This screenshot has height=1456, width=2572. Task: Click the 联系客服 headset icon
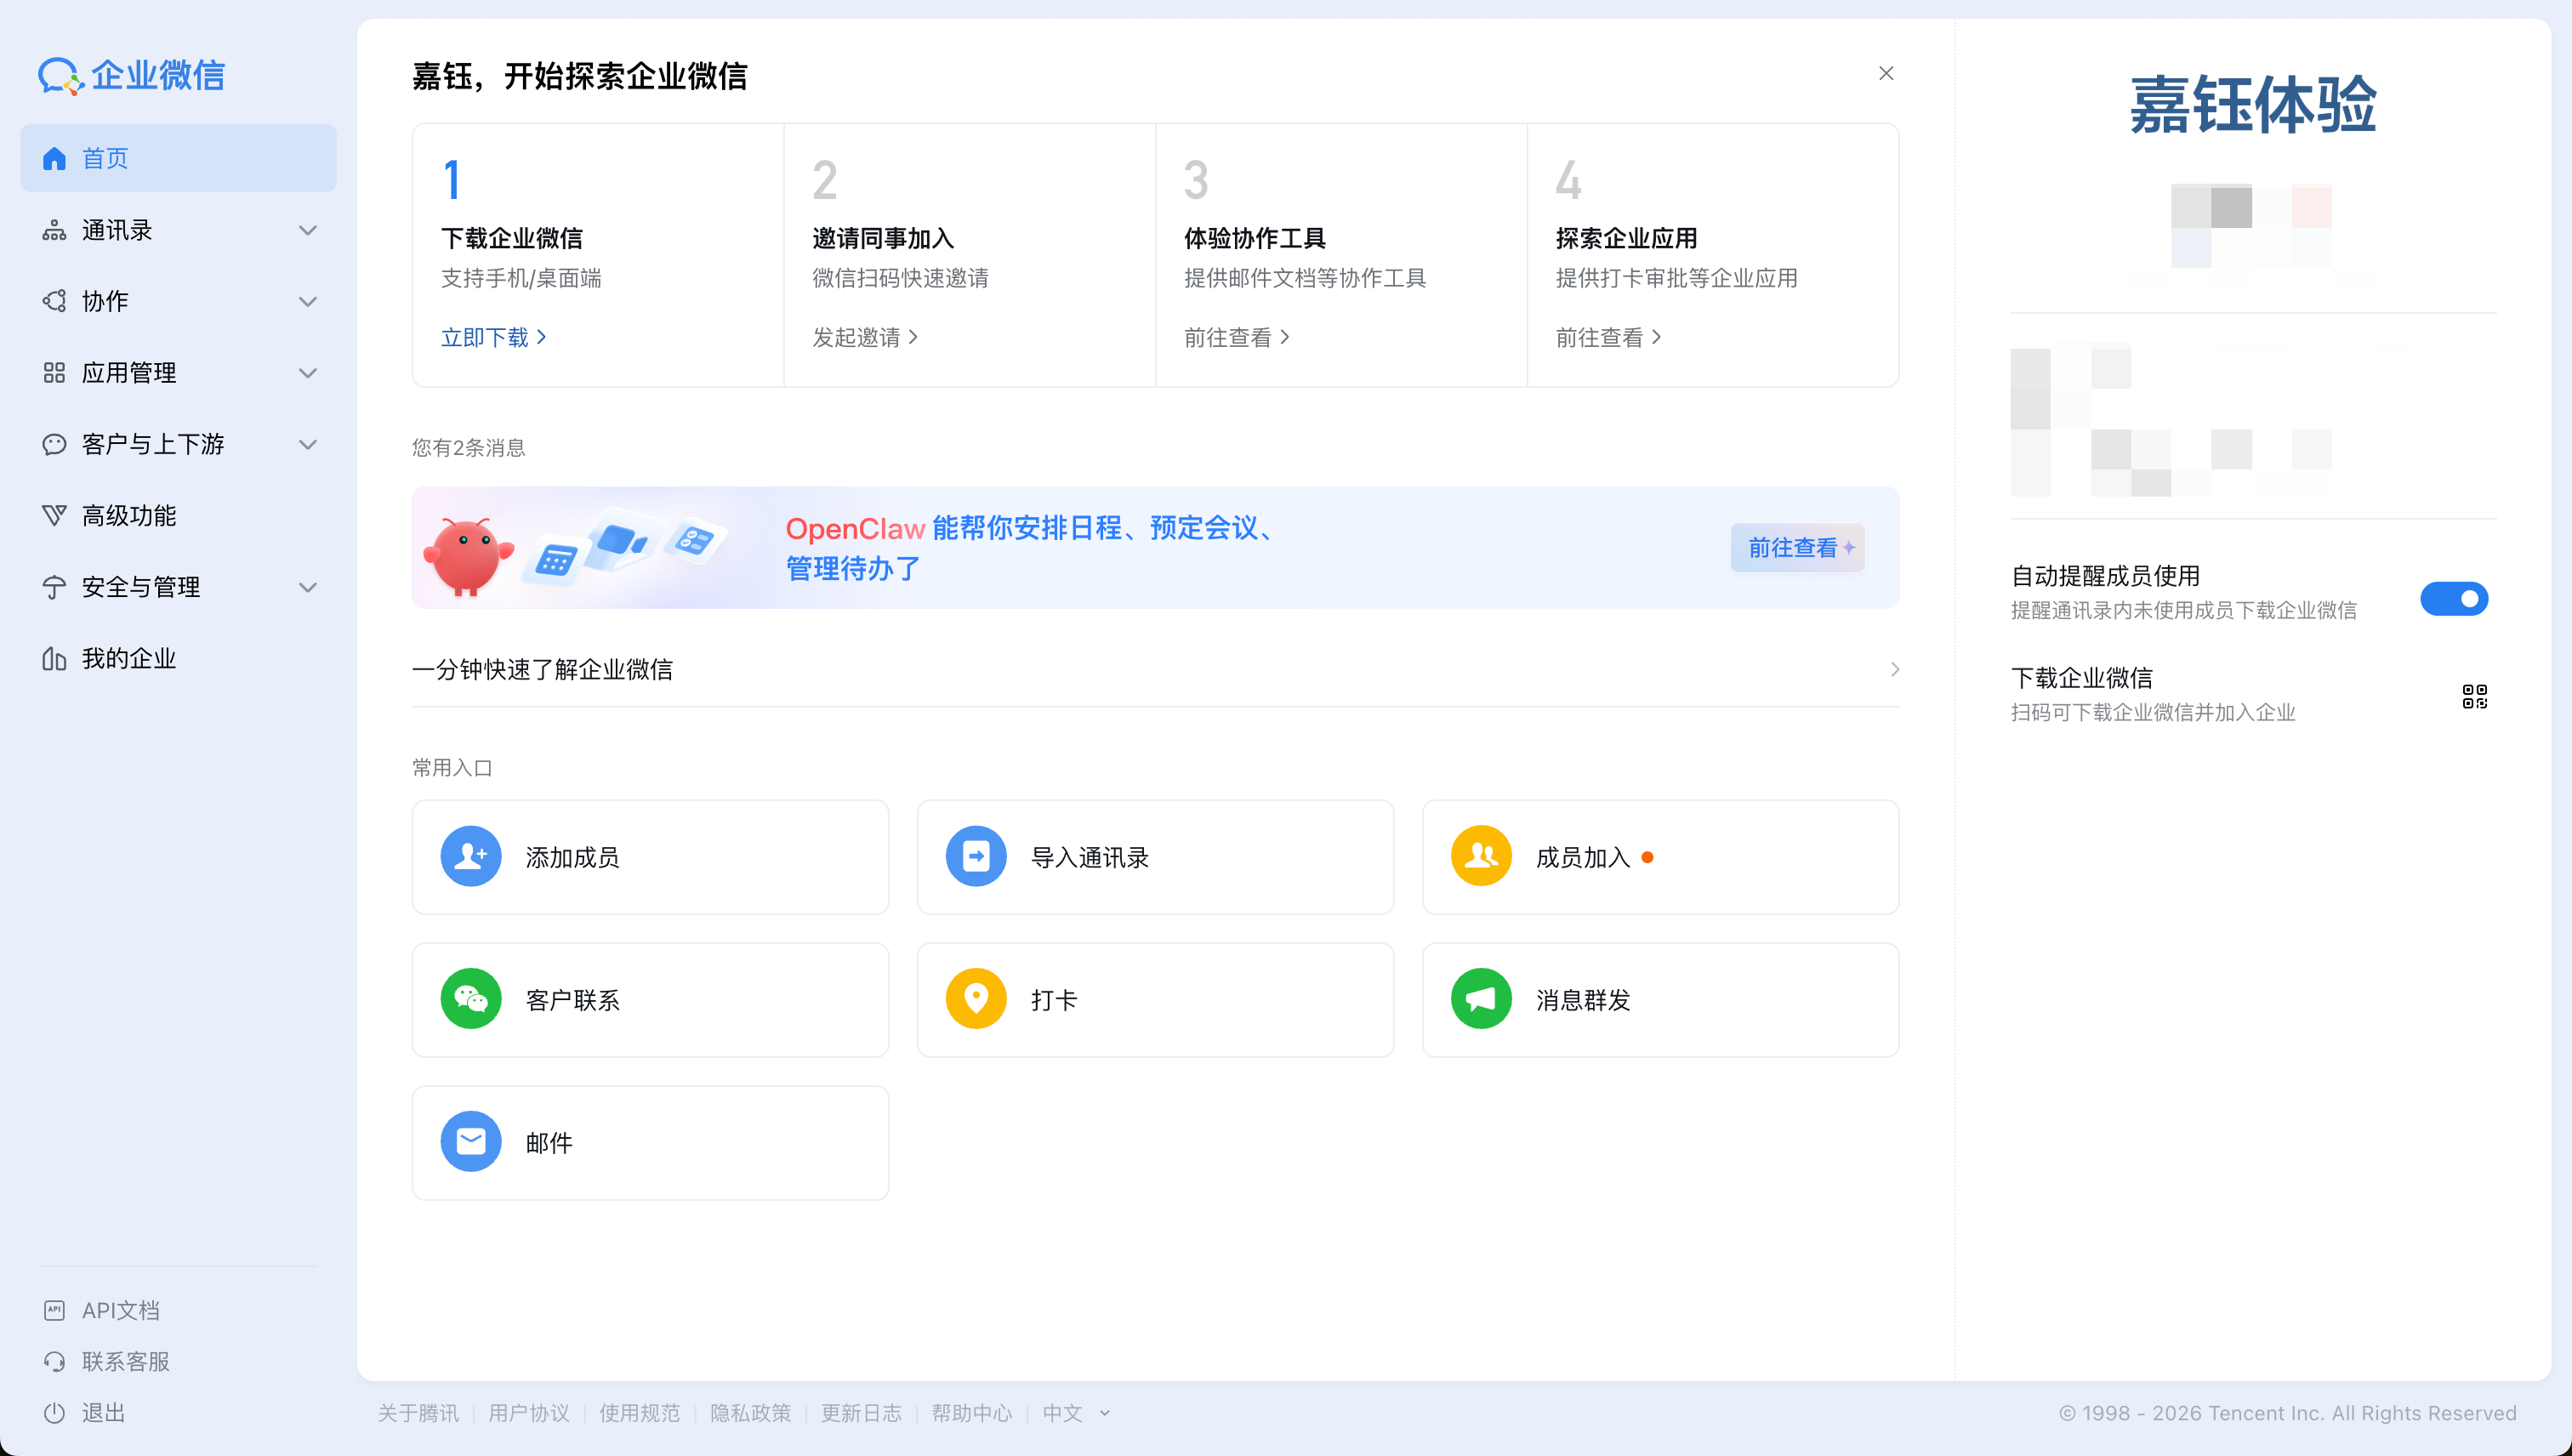(55, 1361)
